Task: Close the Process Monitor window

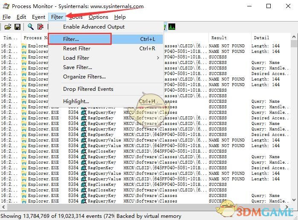Action: coord(288,6)
